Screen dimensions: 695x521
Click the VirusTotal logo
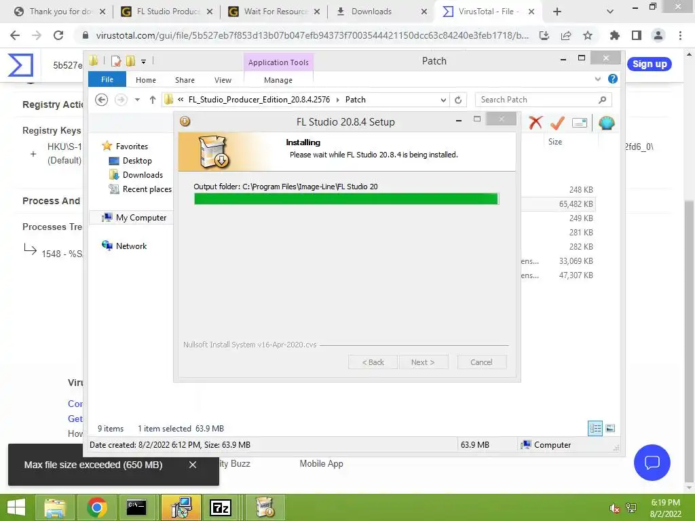point(20,64)
